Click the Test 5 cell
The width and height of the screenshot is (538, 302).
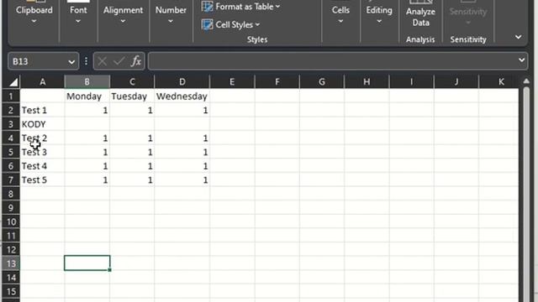click(42, 180)
